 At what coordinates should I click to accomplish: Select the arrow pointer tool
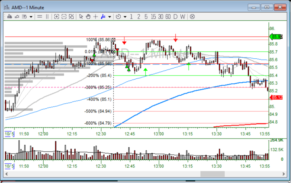[81, 17]
